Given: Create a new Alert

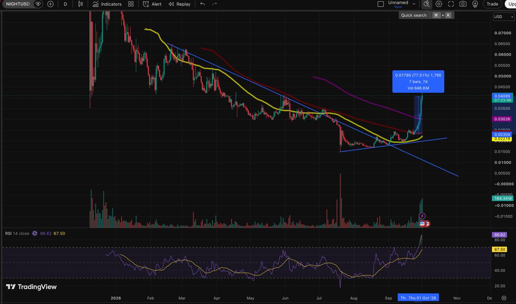Looking at the screenshot, I should coord(152,4).
